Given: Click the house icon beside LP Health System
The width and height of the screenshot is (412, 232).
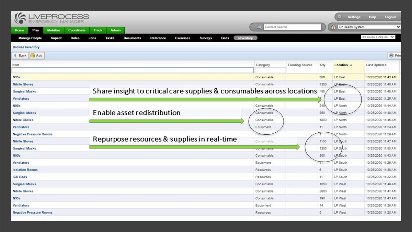Looking at the screenshot, I should point(333,27).
